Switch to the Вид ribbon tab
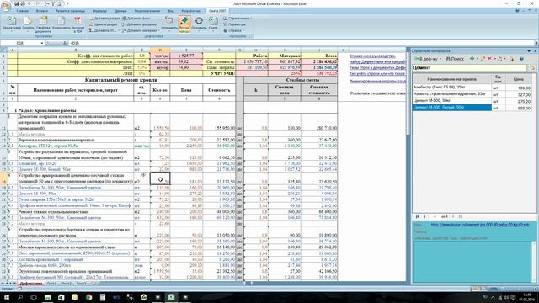This screenshot has width=539, height=303. (171, 11)
